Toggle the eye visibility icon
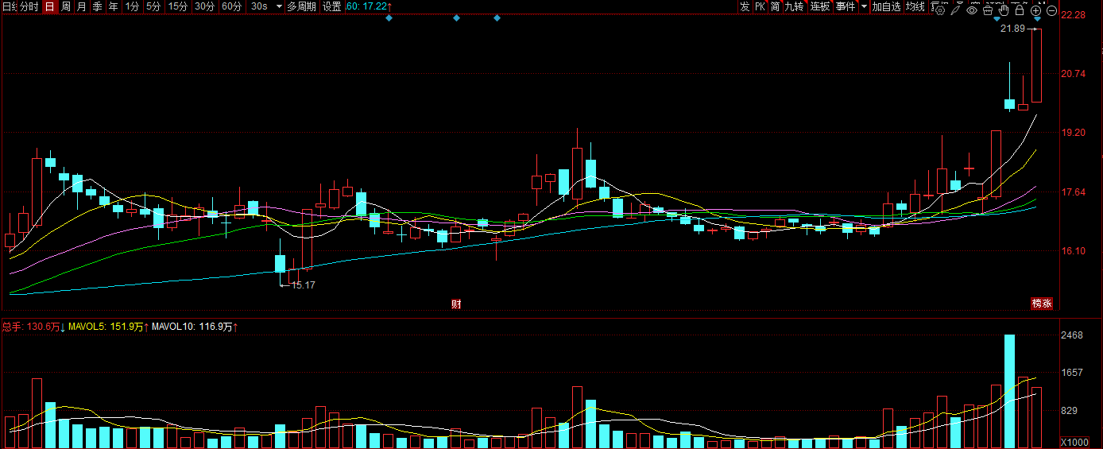 pyautogui.click(x=972, y=9)
